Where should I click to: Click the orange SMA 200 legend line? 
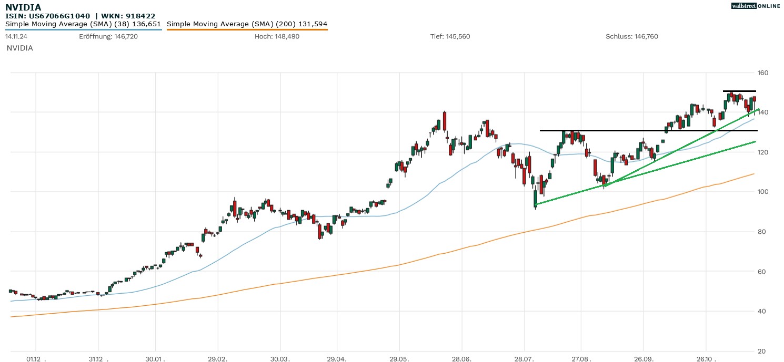click(x=247, y=29)
